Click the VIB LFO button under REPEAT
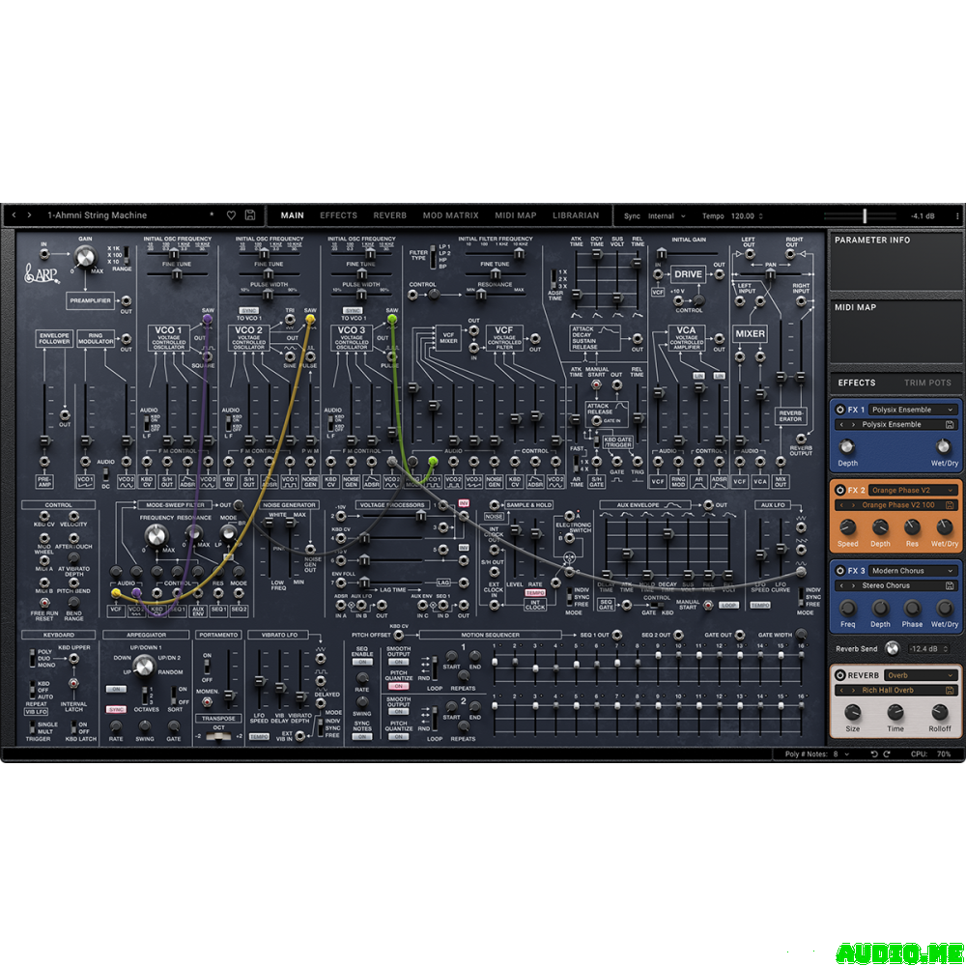The height and width of the screenshot is (966, 966). point(36,712)
